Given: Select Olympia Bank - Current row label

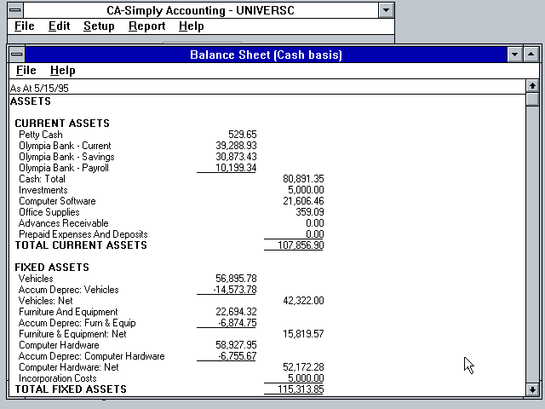Looking at the screenshot, I should pos(65,146).
